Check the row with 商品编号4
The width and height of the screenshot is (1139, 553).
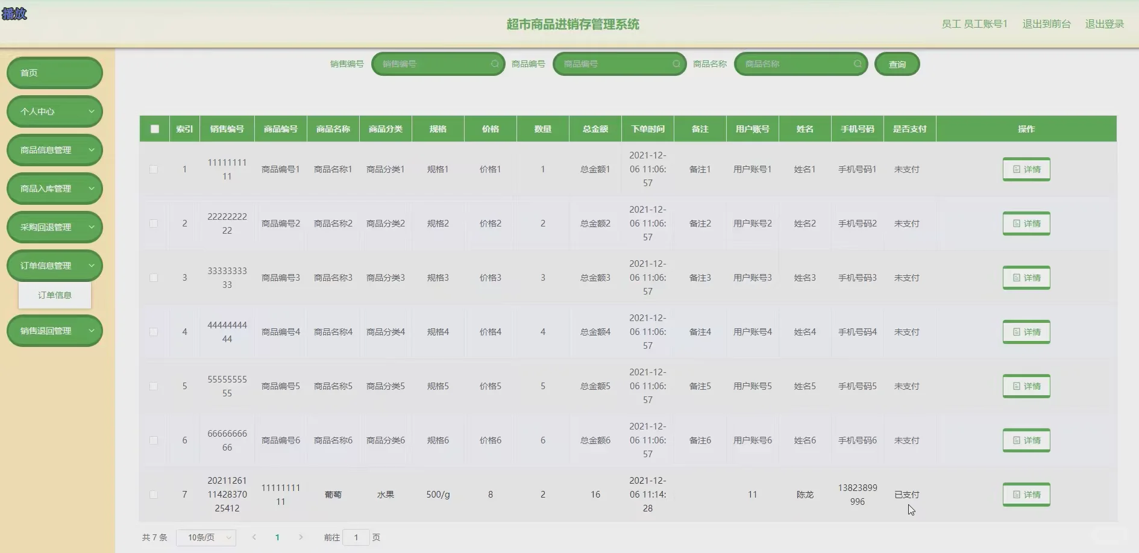click(x=154, y=332)
